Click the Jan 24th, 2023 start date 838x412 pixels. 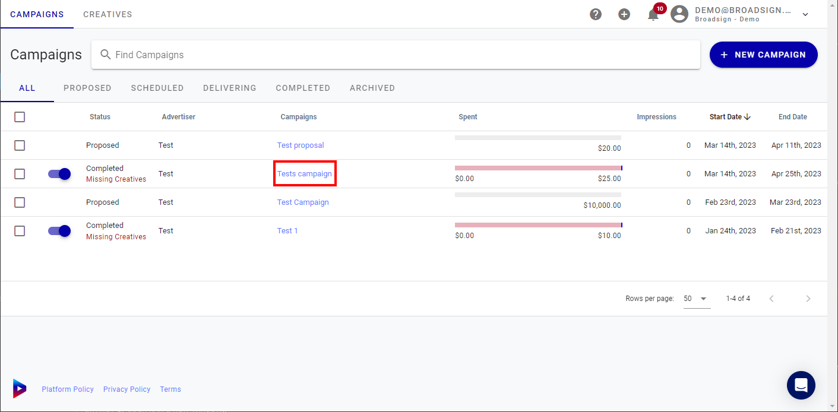coord(731,231)
